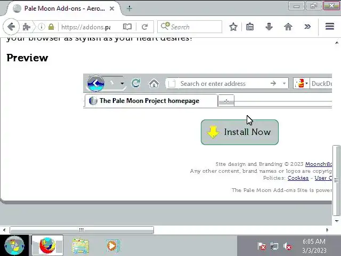Click the search engine magnifier icon
This screenshot has height=256, width=341.
tap(165, 26)
